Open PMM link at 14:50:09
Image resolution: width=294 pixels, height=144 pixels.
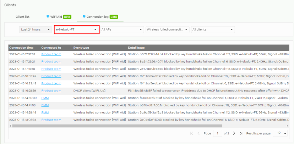pos(45,98)
